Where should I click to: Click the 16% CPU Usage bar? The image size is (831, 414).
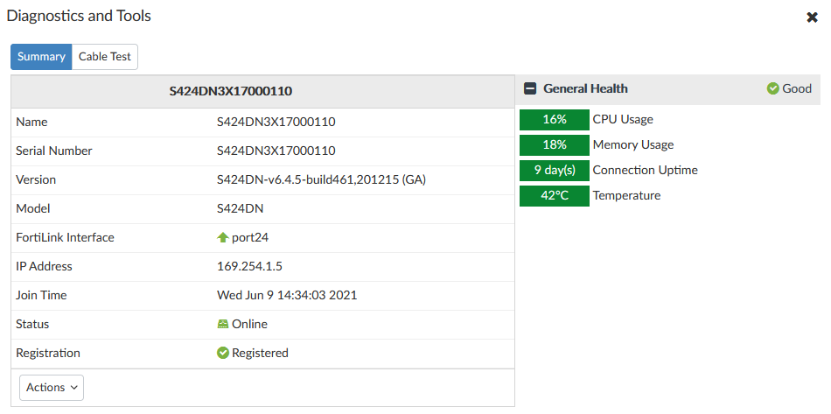[x=555, y=120]
